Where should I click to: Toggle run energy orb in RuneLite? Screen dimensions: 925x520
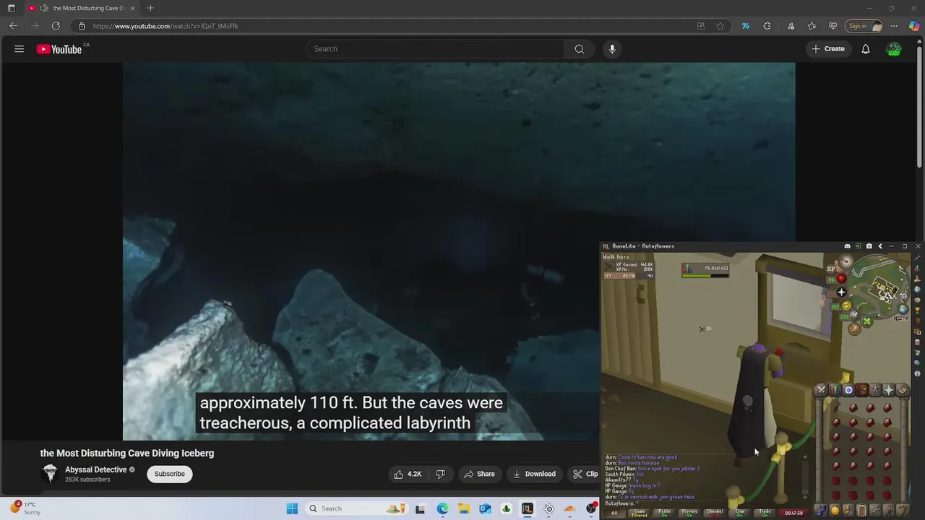click(x=846, y=305)
